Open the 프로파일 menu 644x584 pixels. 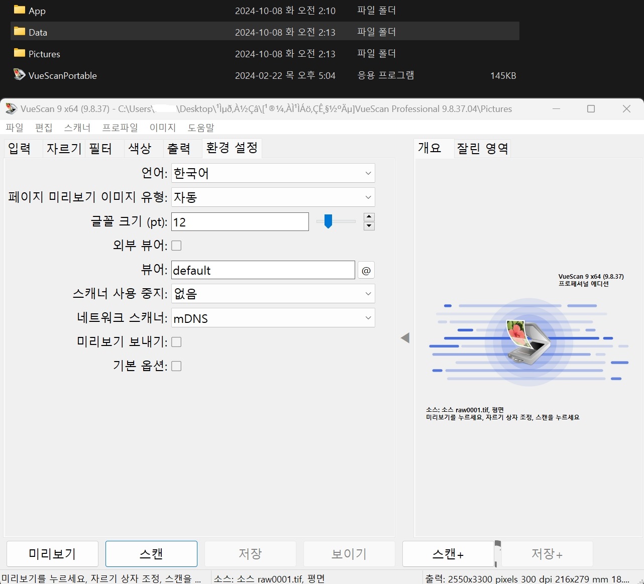pos(120,128)
